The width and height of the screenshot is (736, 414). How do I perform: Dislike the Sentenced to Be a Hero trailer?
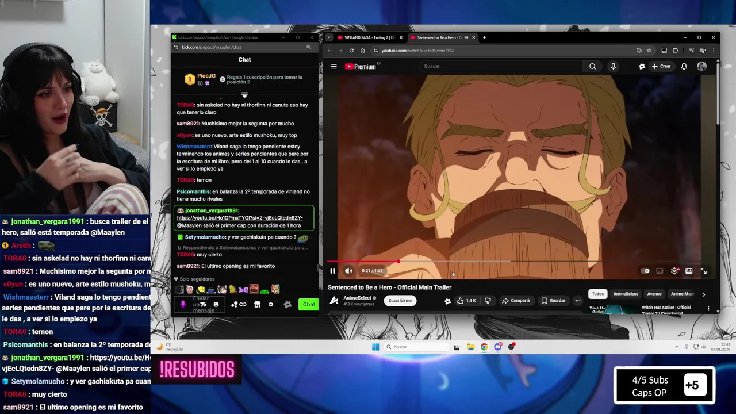click(x=488, y=301)
